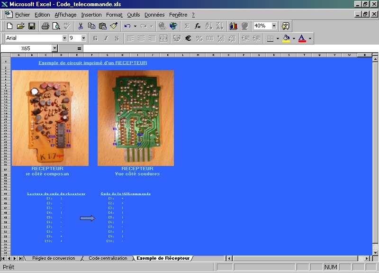Sort ascending with A-Z icon
Image resolution: width=379 pixels, height=273 pixels.
[x=209, y=26]
